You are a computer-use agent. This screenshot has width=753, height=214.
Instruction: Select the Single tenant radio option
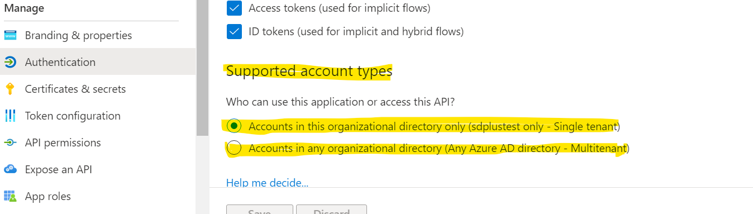pyautogui.click(x=235, y=126)
